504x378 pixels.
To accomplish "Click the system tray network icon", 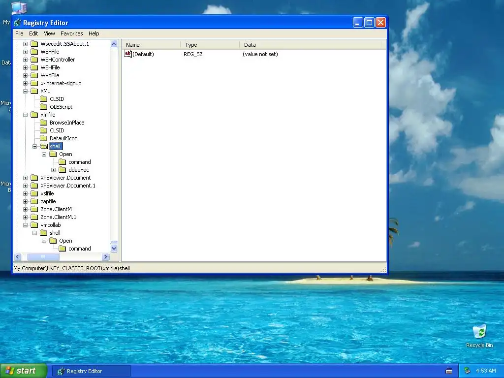I will [x=468, y=371].
